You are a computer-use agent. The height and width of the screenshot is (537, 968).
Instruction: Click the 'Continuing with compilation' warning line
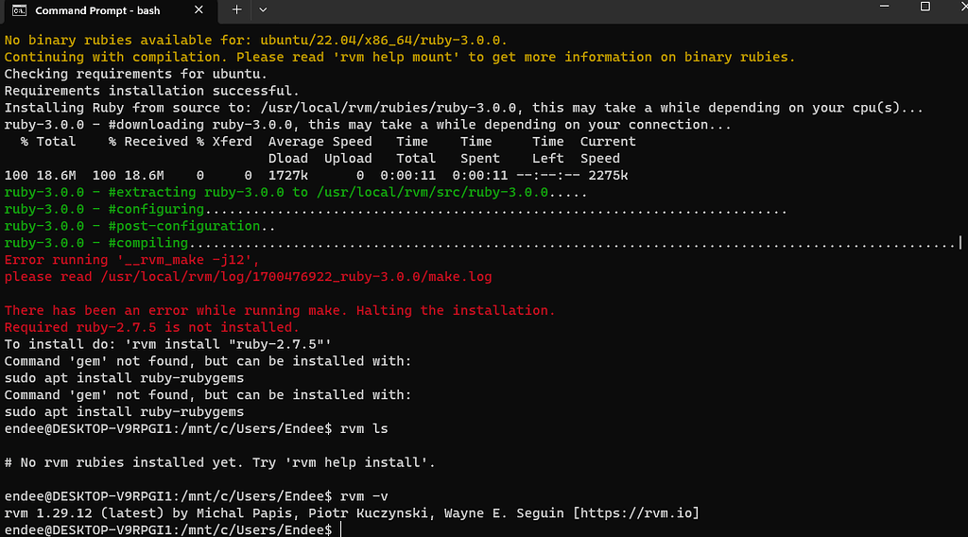tap(400, 58)
